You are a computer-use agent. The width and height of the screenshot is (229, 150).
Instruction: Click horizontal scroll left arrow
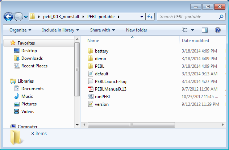click(x=84, y=125)
